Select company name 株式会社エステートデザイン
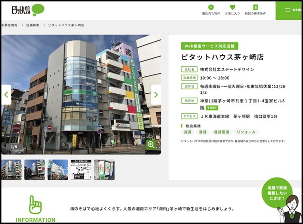Image resolution: width=303 pixels, height=224 pixels. 227,70
